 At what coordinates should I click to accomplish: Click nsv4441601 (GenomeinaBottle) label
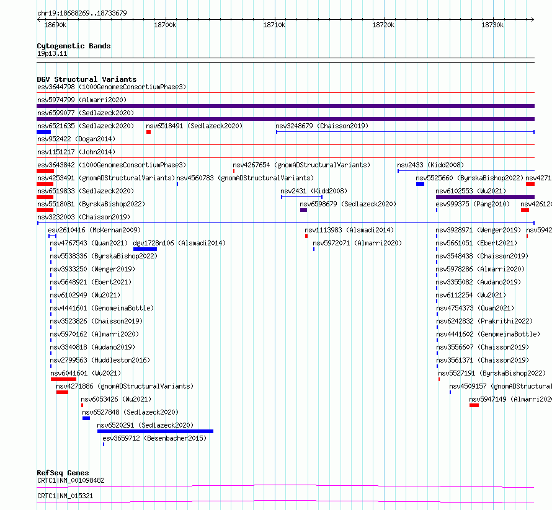pyautogui.click(x=102, y=308)
